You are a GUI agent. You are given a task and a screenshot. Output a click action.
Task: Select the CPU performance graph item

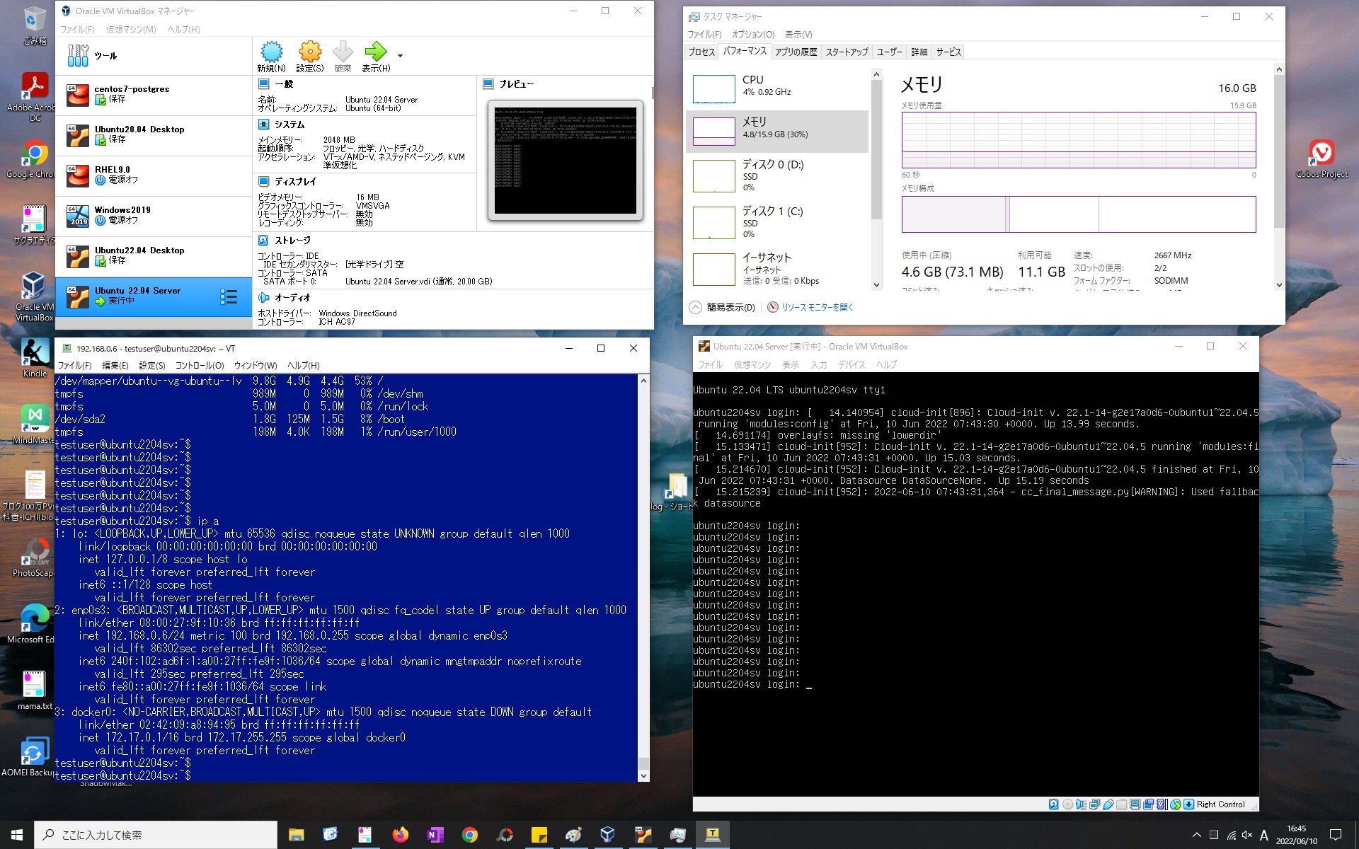coord(777,89)
